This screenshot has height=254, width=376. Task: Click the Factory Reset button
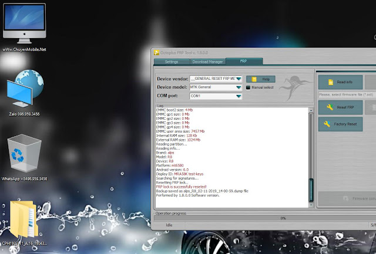click(340, 124)
